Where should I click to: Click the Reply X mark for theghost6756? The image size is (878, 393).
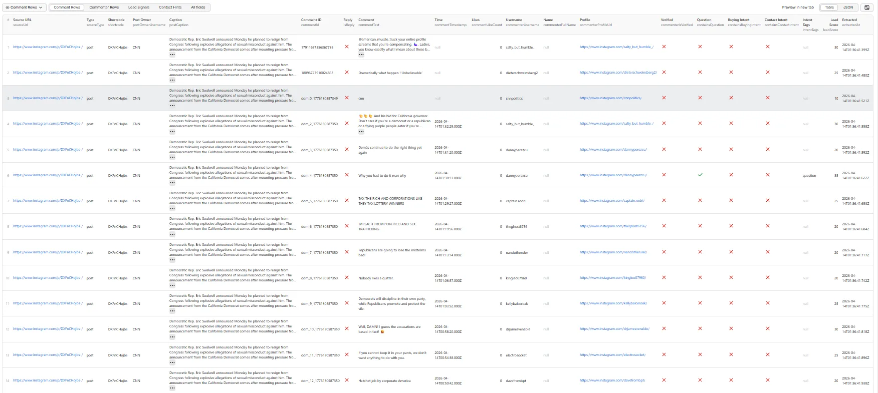tap(347, 226)
